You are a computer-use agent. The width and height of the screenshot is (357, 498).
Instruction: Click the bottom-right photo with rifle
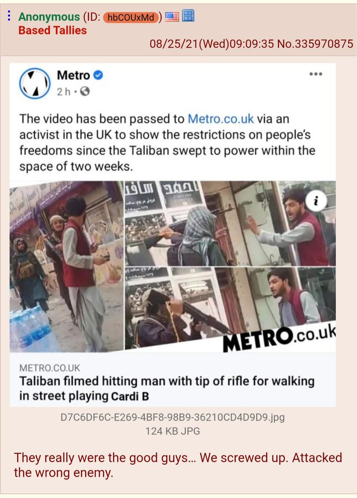coord(230,308)
